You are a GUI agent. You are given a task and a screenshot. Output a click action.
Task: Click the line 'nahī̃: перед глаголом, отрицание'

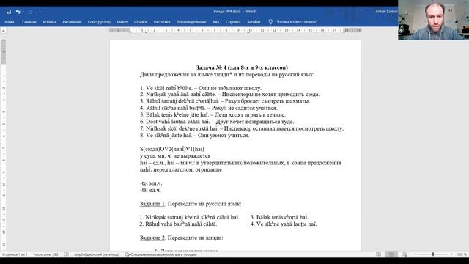pyautogui.click(x=181, y=169)
